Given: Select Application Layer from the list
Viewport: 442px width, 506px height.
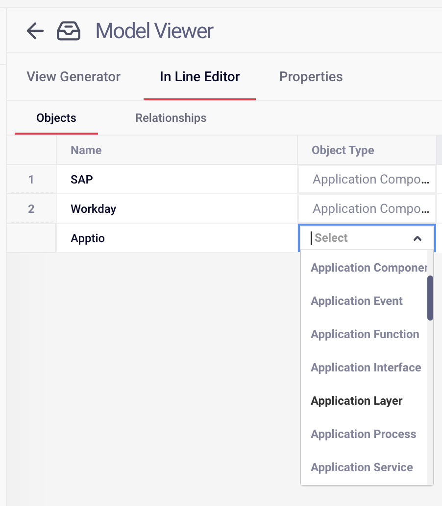Looking at the screenshot, I should [x=356, y=401].
